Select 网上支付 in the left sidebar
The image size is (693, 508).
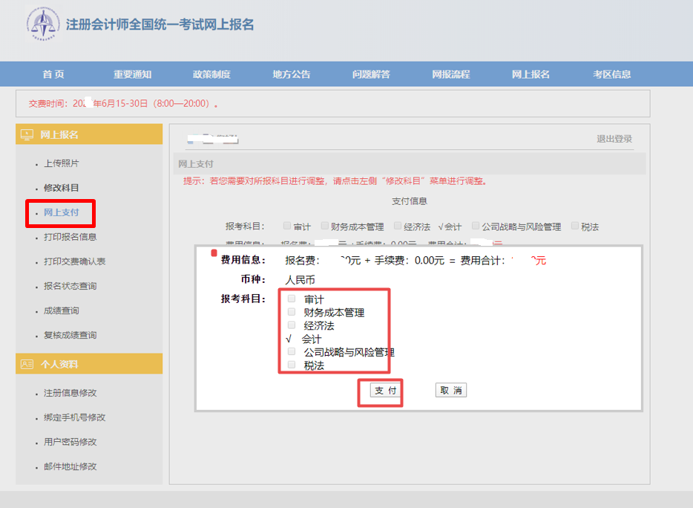click(61, 212)
